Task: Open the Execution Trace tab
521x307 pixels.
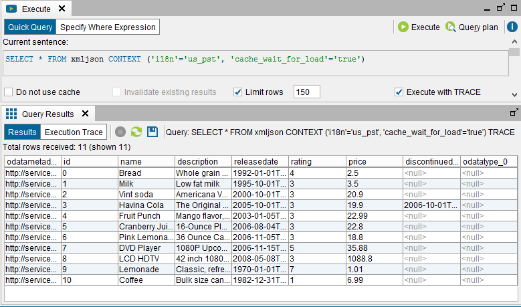Action: (x=74, y=132)
